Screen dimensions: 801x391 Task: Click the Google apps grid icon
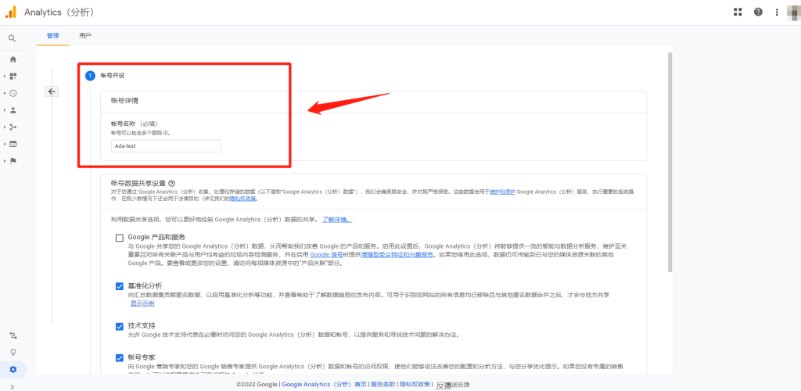click(x=737, y=12)
